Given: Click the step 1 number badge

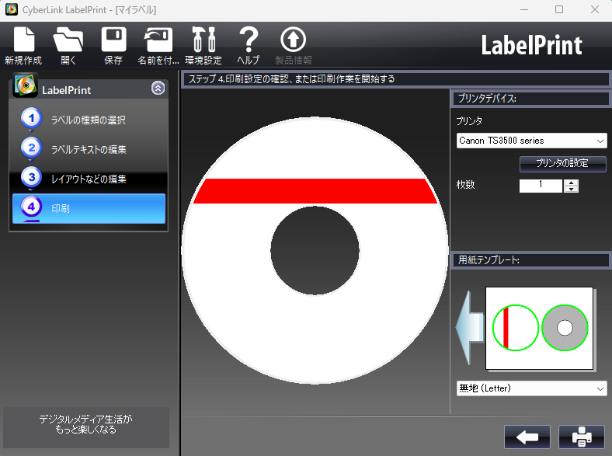Looking at the screenshot, I should tap(31, 118).
